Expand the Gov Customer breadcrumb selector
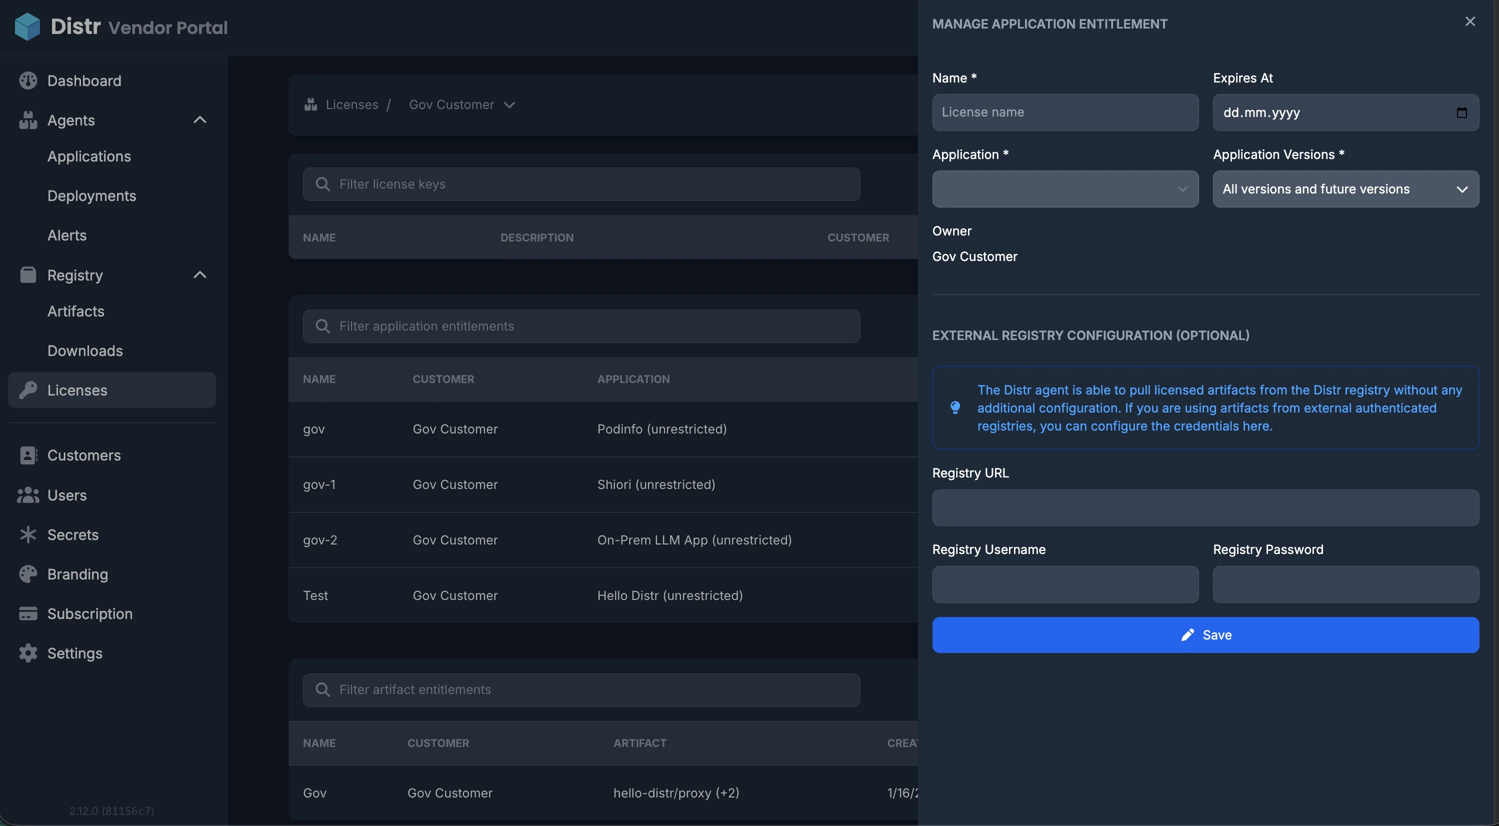This screenshot has width=1499, height=826. coord(509,105)
